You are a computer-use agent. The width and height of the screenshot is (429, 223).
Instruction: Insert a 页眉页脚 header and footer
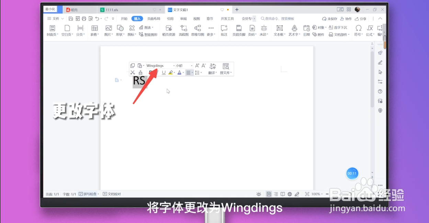(239, 30)
